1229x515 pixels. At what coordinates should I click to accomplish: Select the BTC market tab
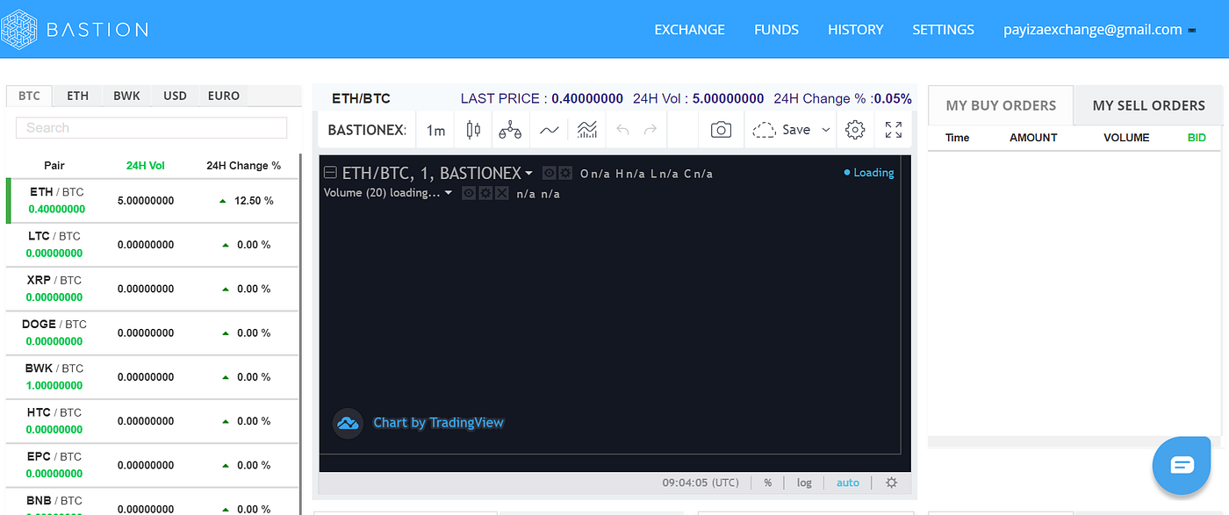click(29, 96)
